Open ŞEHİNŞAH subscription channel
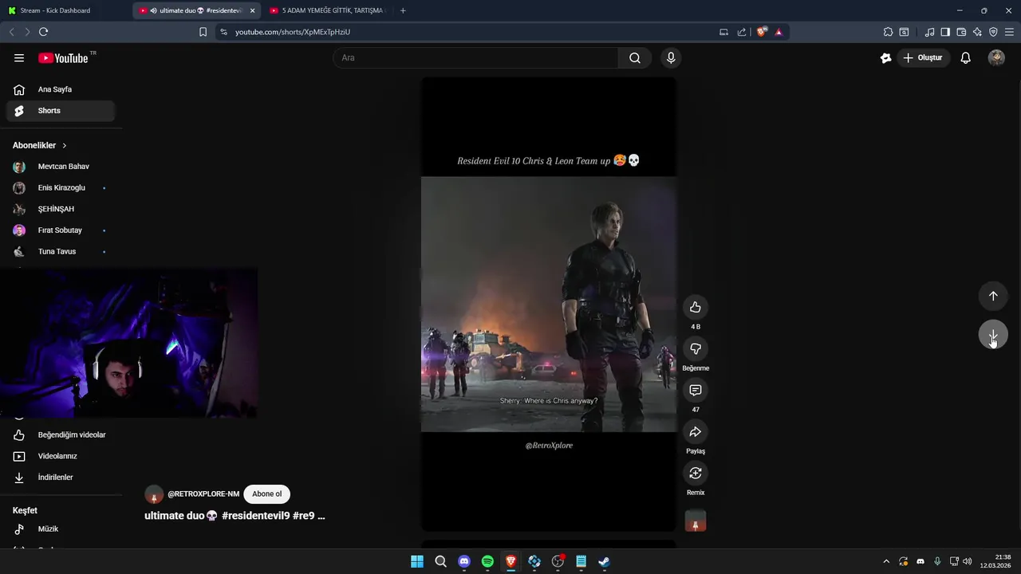The width and height of the screenshot is (1021, 574). (x=61, y=209)
